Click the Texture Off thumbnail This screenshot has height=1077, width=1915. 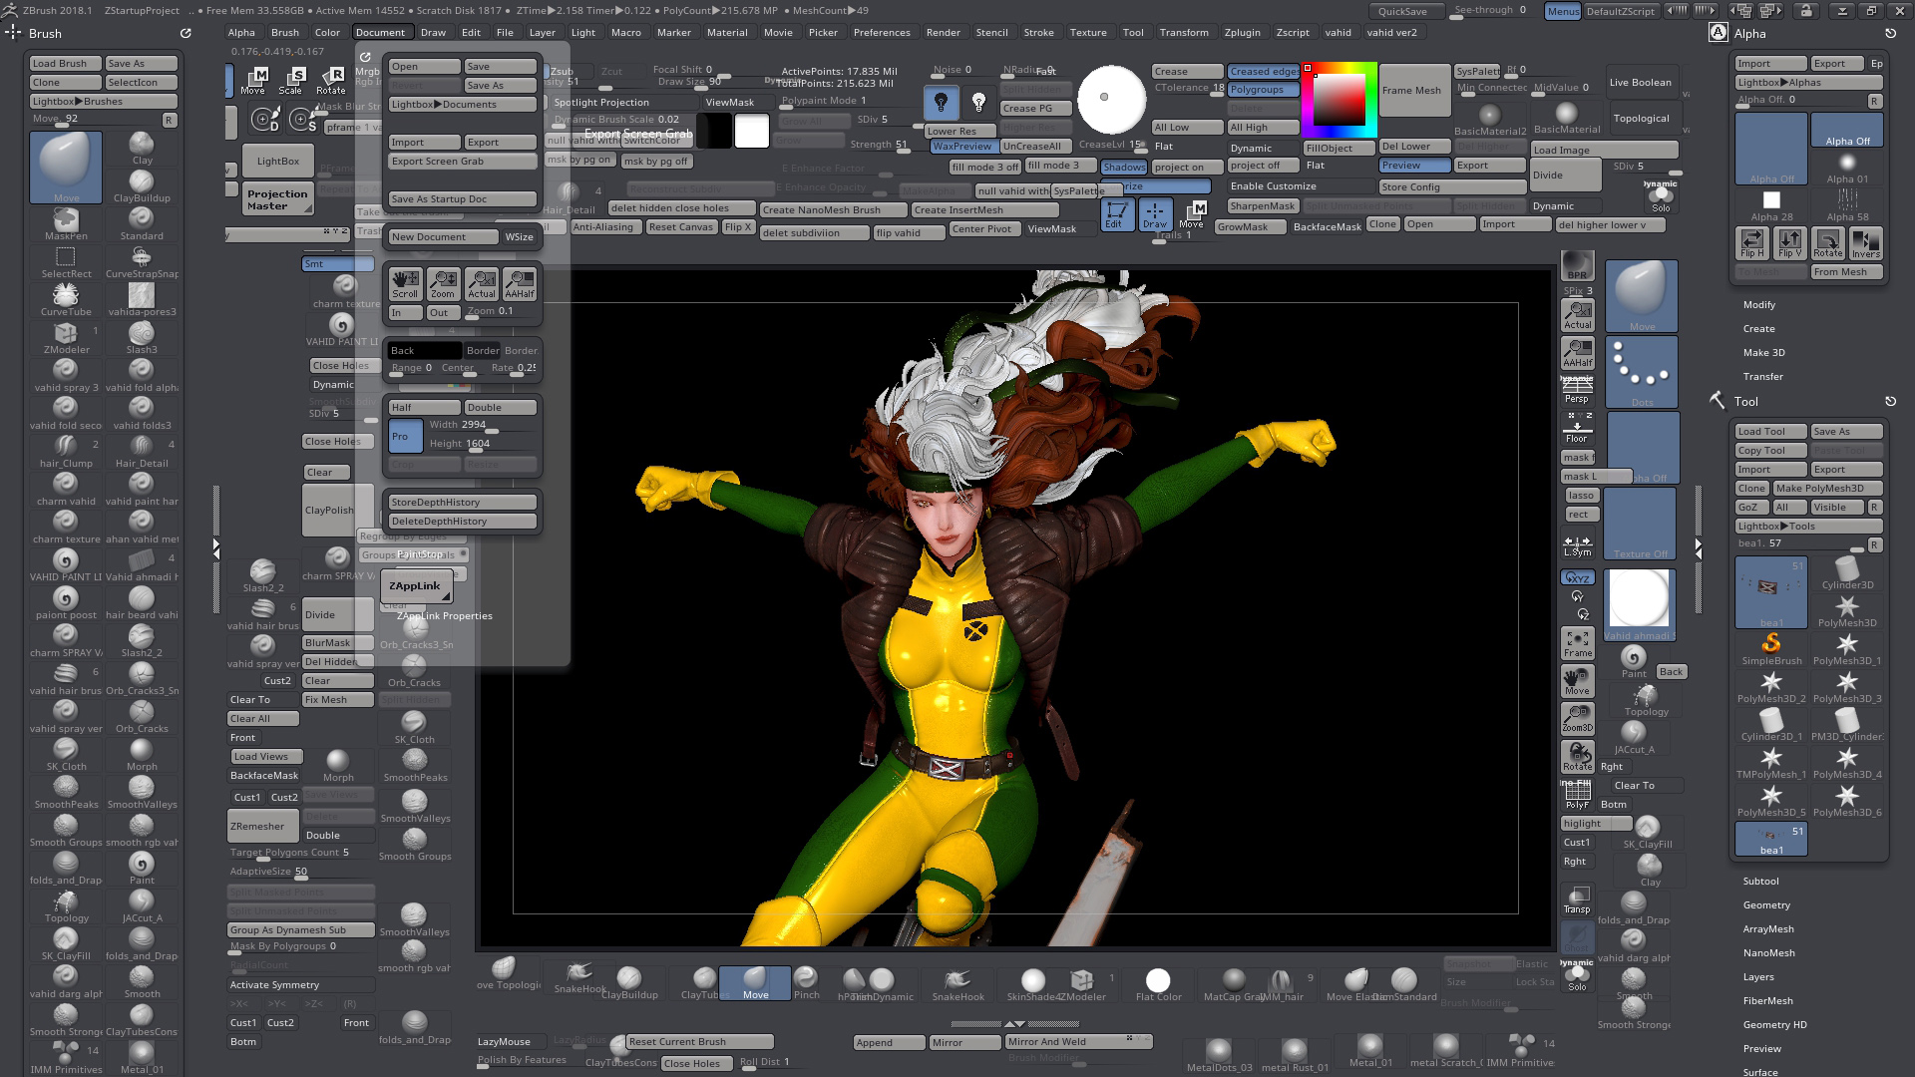(1640, 525)
